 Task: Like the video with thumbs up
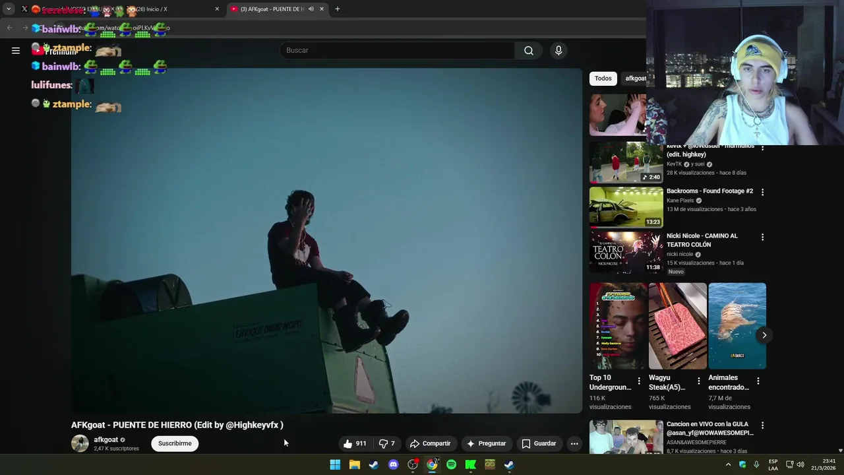pos(355,443)
